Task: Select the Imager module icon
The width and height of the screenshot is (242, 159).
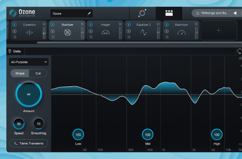Action: coord(105,32)
